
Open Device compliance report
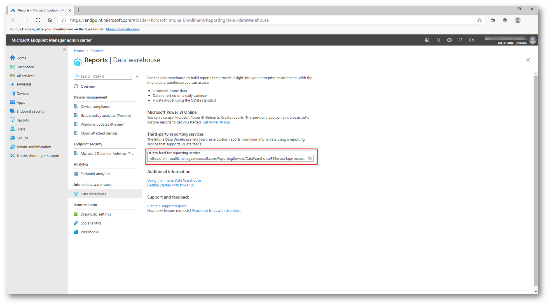click(x=95, y=107)
